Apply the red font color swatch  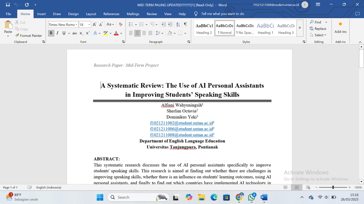(x=116, y=33)
